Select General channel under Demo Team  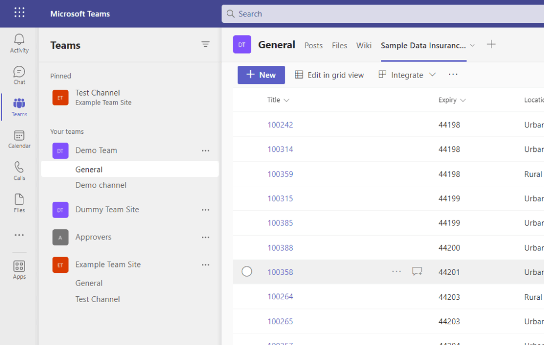(x=130, y=169)
